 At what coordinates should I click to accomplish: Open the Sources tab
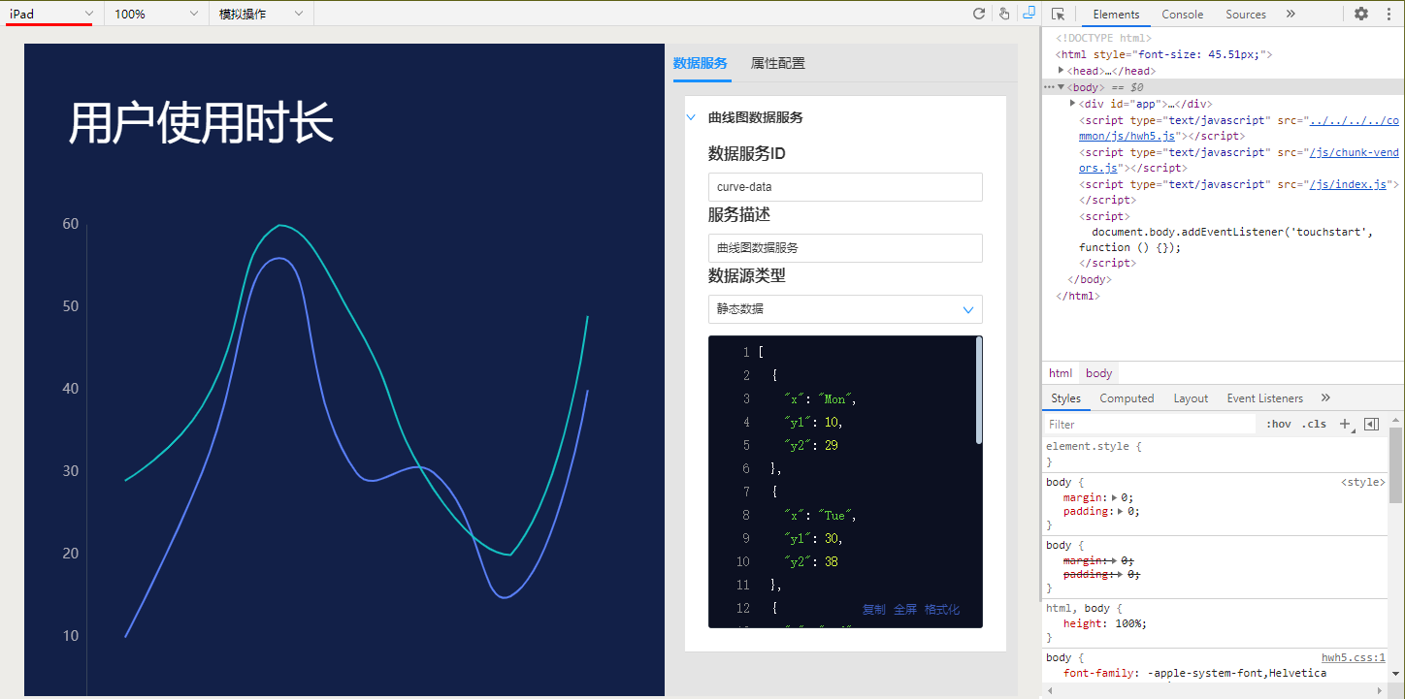tap(1246, 14)
